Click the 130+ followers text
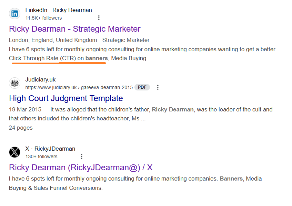292x206 pixels. click(x=41, y=156)
